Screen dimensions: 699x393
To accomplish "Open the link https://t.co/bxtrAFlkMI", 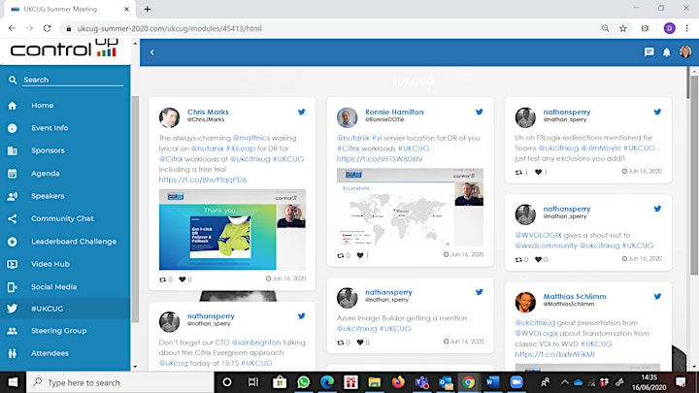I will (x=554, y=354).
